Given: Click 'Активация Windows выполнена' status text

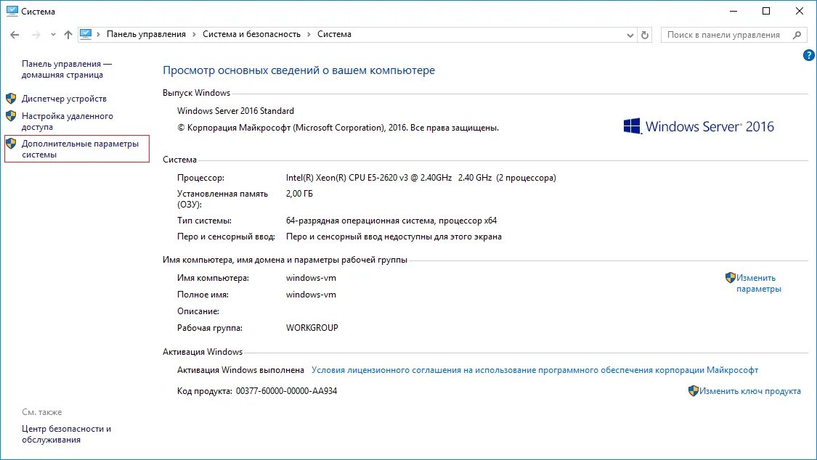Looking at the screenshot, I should tap(240, 370).
